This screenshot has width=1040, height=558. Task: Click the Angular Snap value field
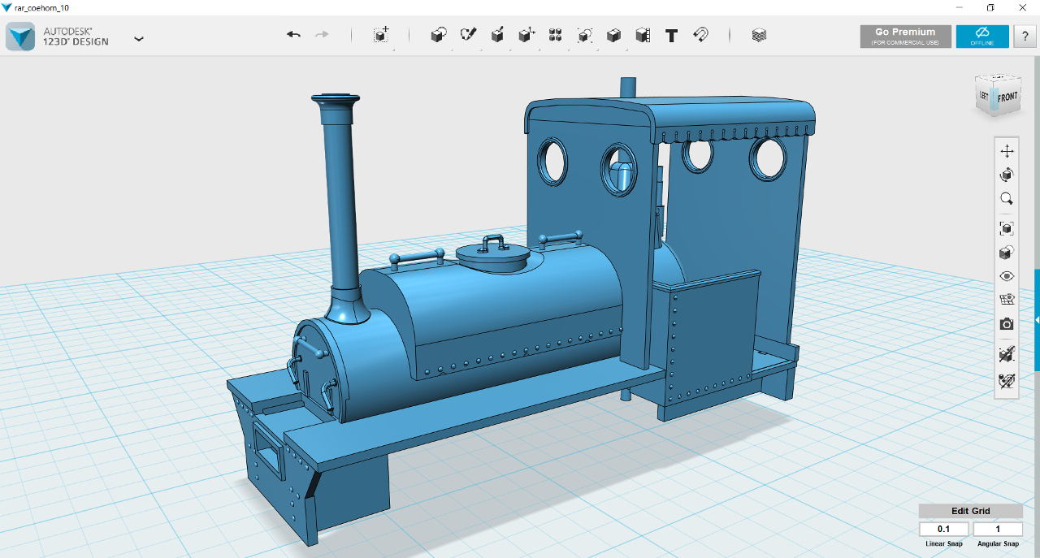tap(997, 529)
